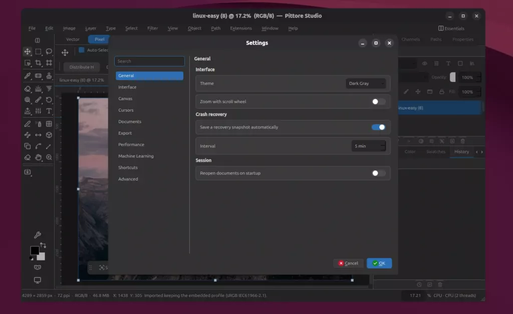The width and height of the screenshot is (513, 314).
Task: Activate the Crop tool
Action: pos(38,62)
